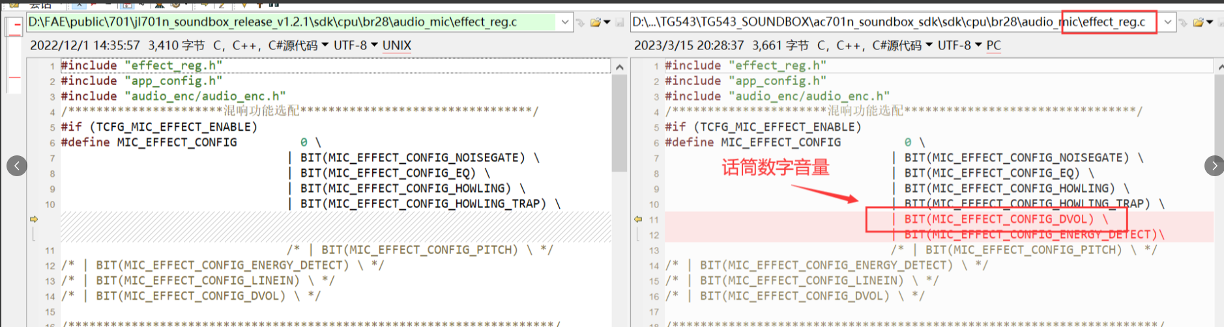Image resolution: width=1224 pixels, height=327 pixels.
Task: Open the left pane UTF-8 encoding dropdown
Action: coord(356,46)
